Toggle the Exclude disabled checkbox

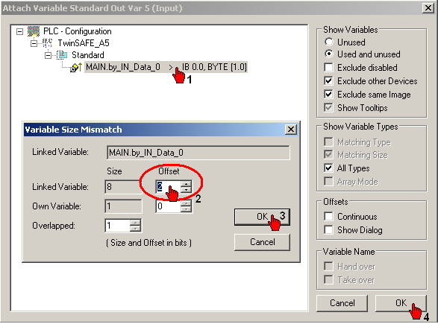[328, 68]
